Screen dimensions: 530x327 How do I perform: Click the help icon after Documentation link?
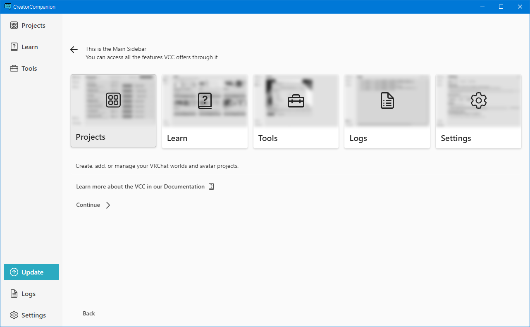[x=211, y=186]
